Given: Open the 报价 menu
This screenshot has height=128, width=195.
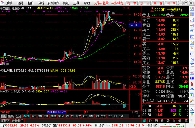Looking at the screenshot, I should click(31, 3).
